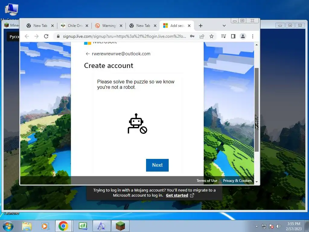This screenshot has height=232, width=309.
Task: Click the Create account heading
Action: 109,66
